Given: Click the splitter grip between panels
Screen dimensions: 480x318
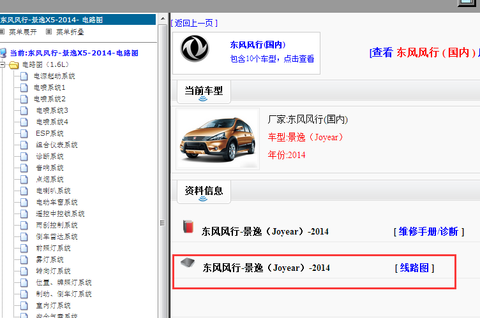Looking at the screenshot, I should click(x=162, y=223).
